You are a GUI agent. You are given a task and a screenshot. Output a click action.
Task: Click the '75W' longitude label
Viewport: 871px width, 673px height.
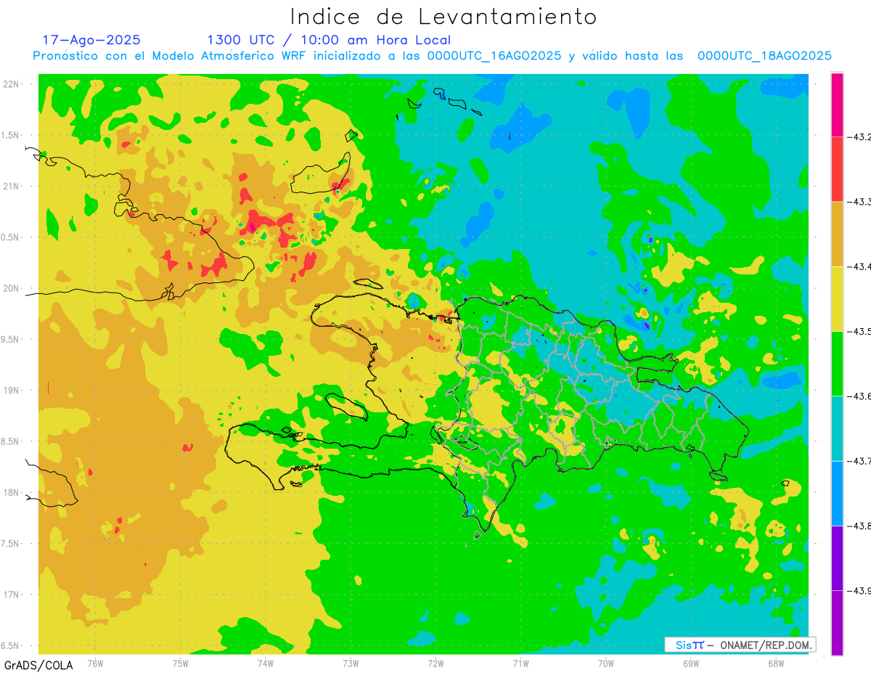point(180,663)
